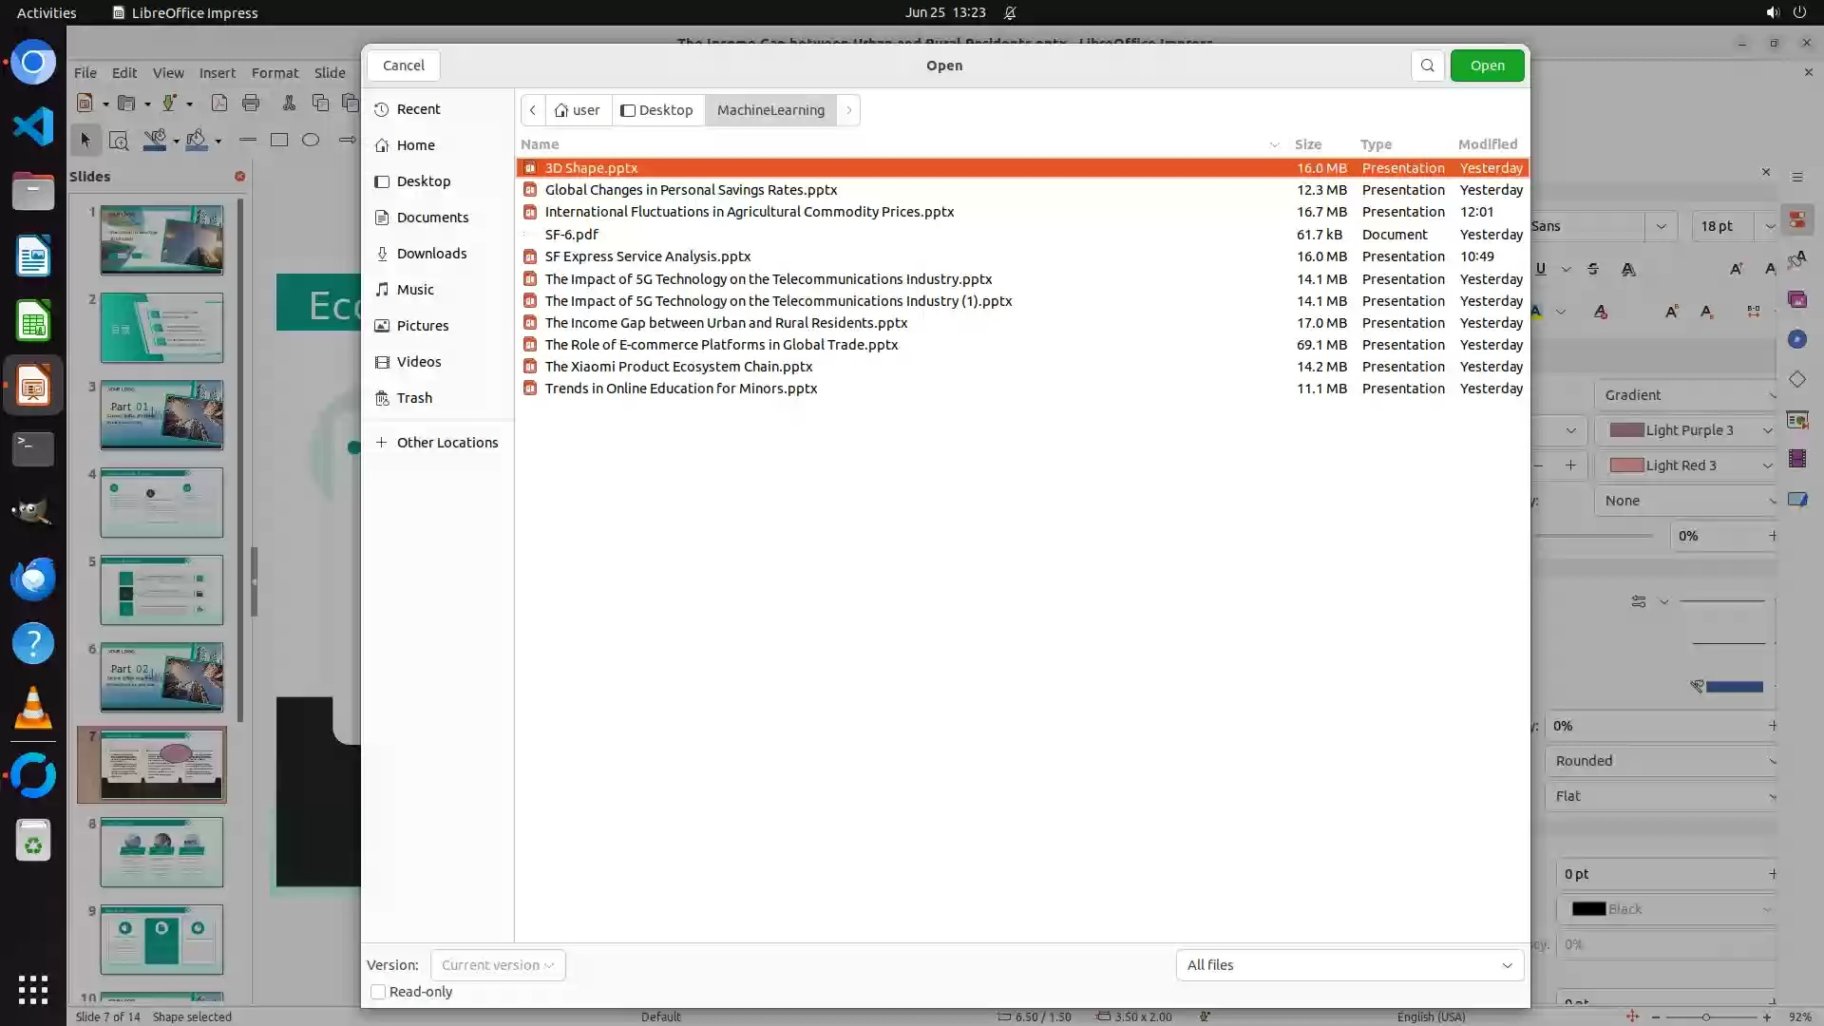This screenshot has width=1824, height=1026.
Task: Open the Trash sidebar location
Action: [414, 398]
